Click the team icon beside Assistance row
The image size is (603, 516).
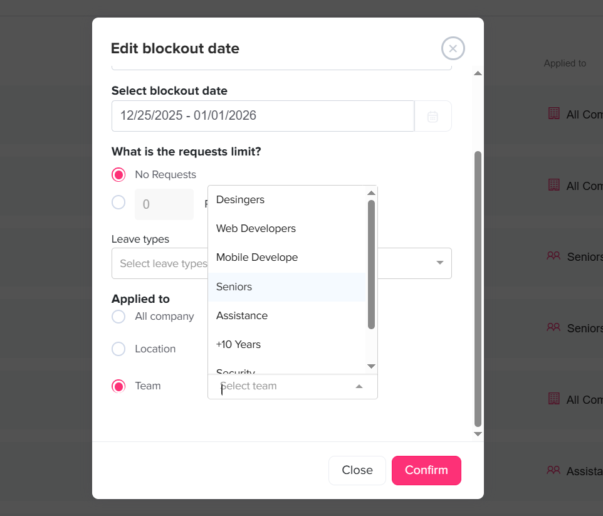coord(553,470)
